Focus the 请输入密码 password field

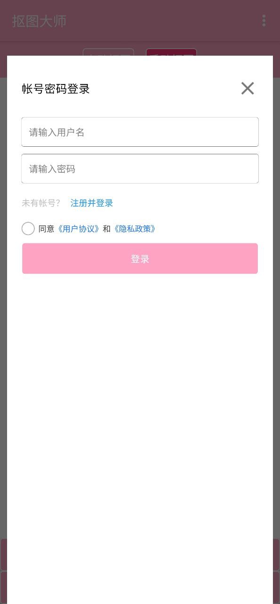tap(140, 168)
